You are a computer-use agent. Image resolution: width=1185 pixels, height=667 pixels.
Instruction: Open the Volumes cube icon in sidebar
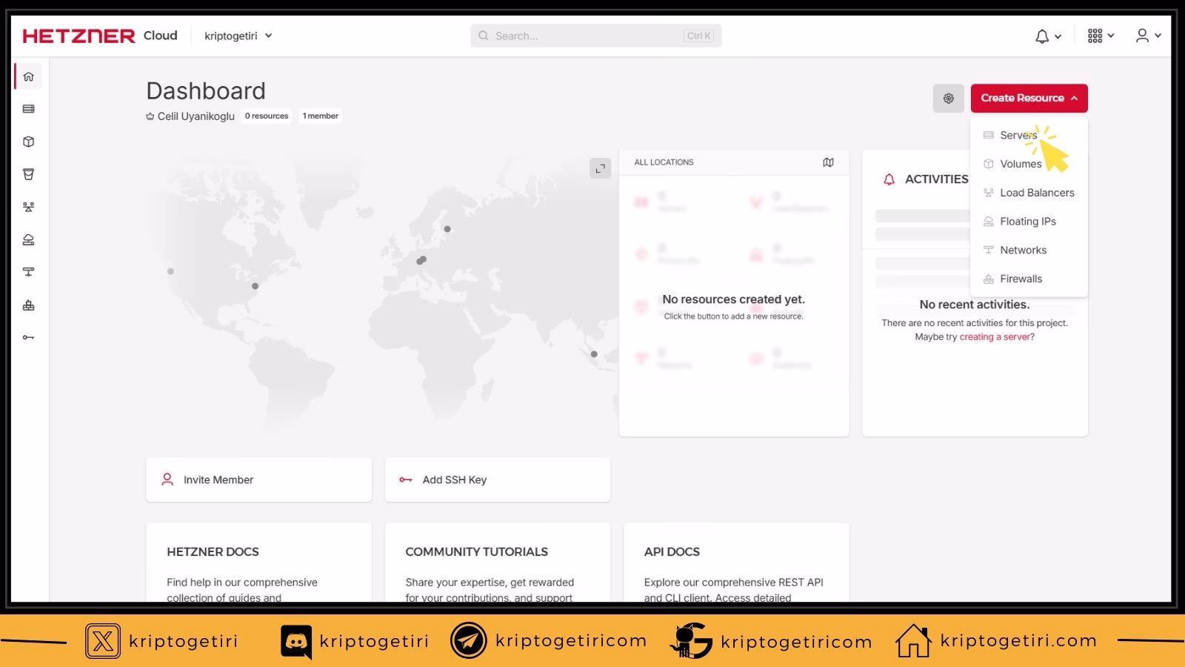pos(28,142)
